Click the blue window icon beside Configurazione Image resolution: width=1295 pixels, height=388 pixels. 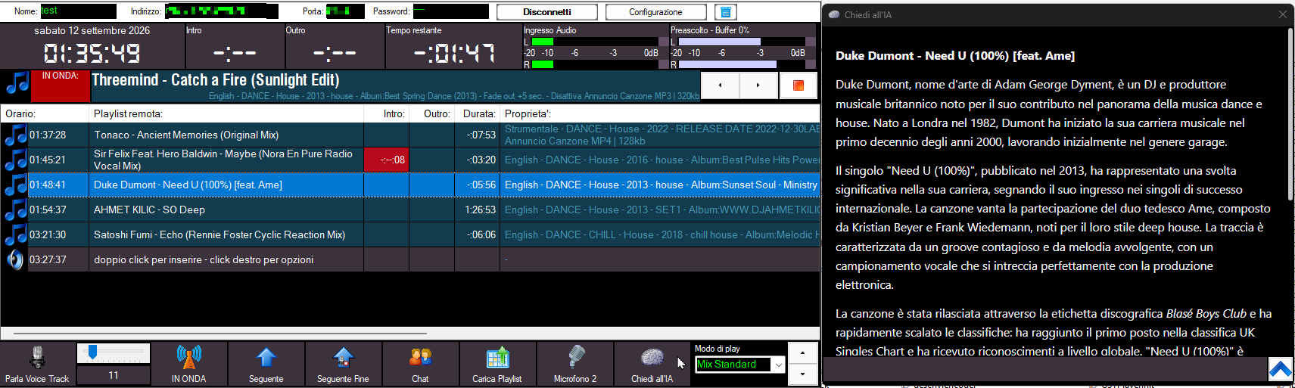tap(726, 12)
